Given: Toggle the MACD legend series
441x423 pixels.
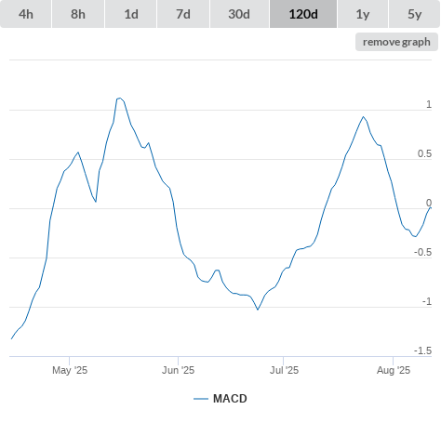Looking at the screenshot, I should pos(220,399).
